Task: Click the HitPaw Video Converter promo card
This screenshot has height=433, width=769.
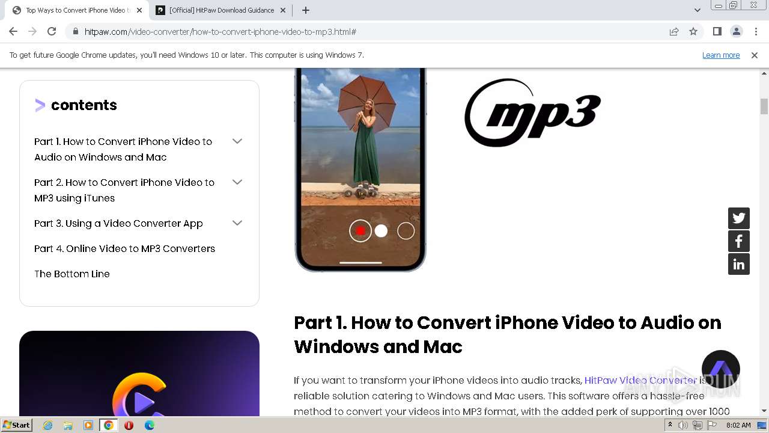Action: pyautogui.click(x=139, y=373)
